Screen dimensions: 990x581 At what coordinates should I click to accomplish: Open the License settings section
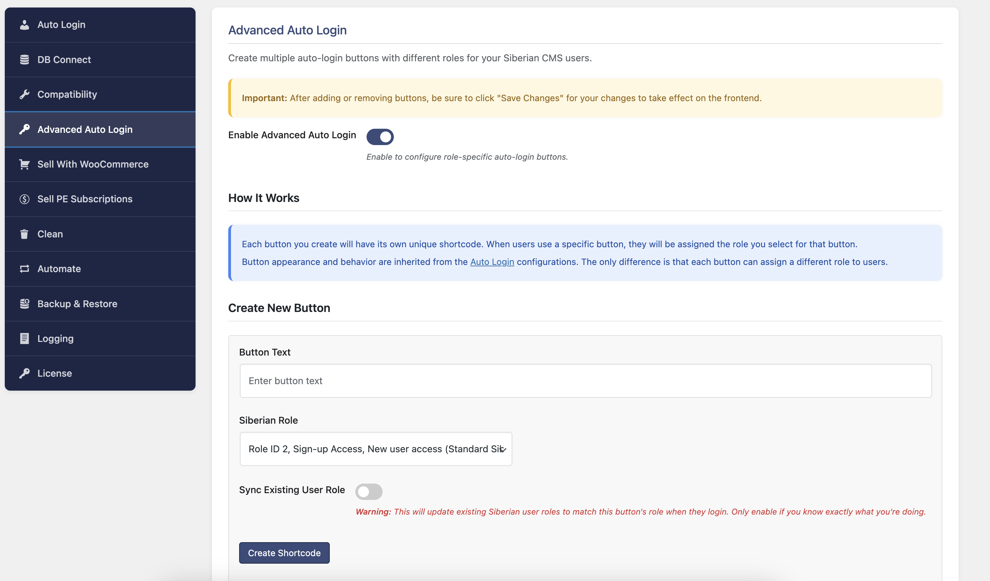coord(54,373)
